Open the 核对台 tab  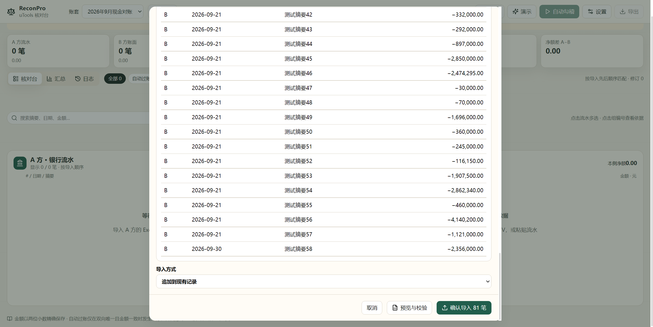(x=25, y=79)
